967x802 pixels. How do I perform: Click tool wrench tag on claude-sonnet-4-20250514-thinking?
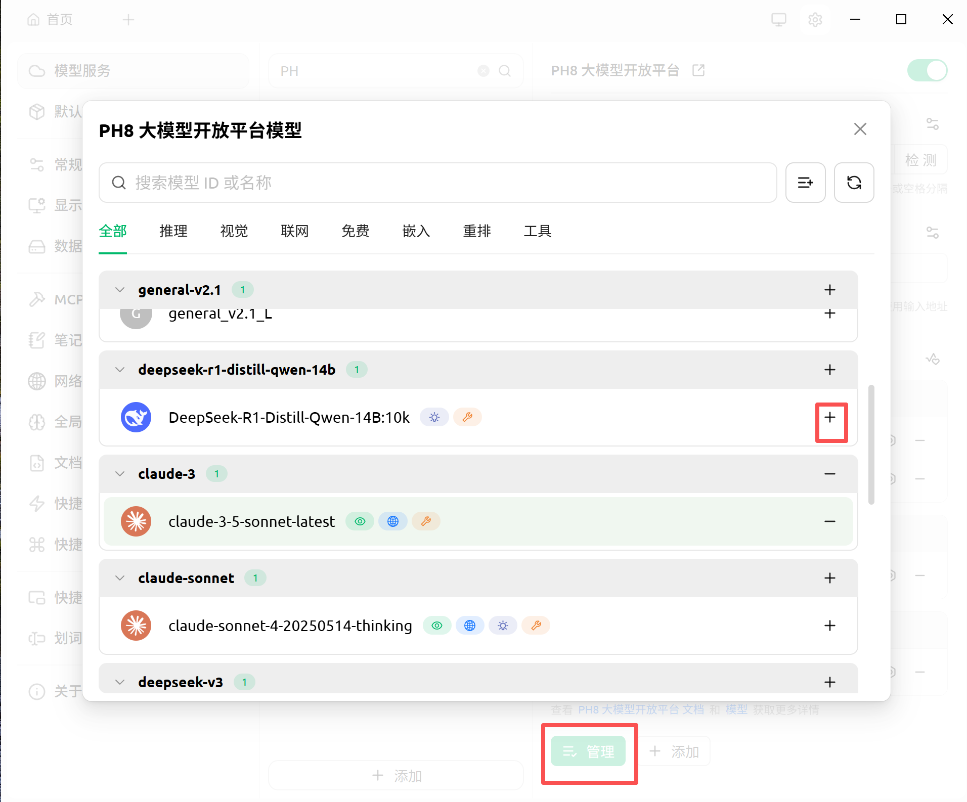(536, 626)
